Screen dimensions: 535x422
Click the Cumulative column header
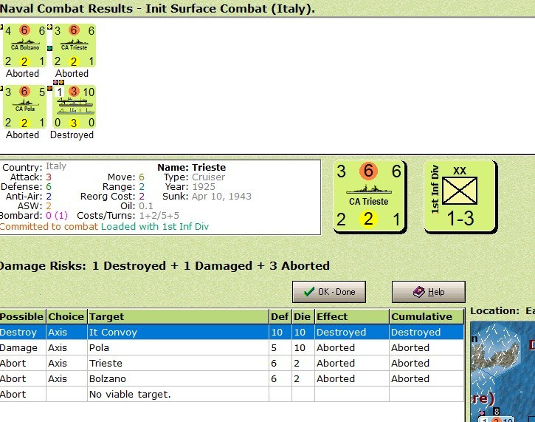pos(427,316)
